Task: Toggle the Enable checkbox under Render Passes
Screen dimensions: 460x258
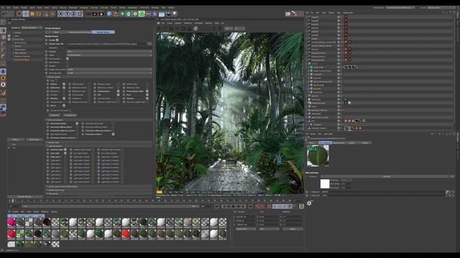Action: tap(57, 40)
